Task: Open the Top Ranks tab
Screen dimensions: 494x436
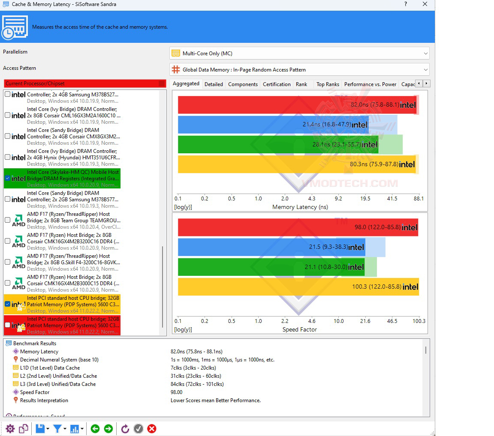Action: [328, 84]
